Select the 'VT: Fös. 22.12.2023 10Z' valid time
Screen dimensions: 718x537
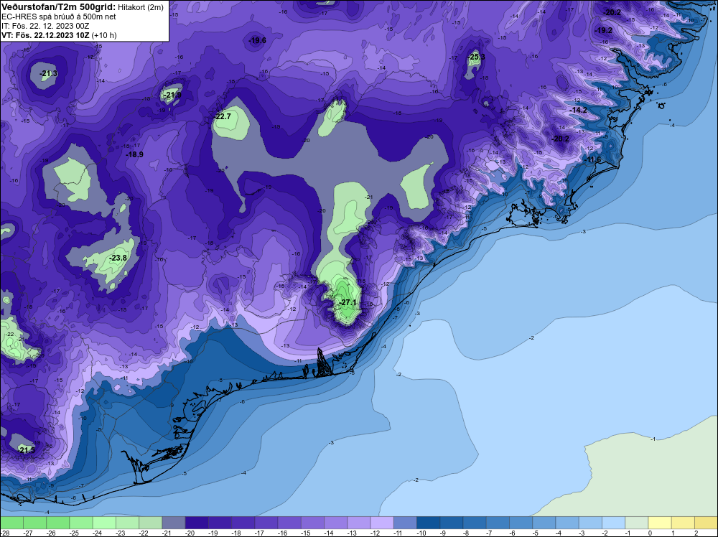[45, 35]
